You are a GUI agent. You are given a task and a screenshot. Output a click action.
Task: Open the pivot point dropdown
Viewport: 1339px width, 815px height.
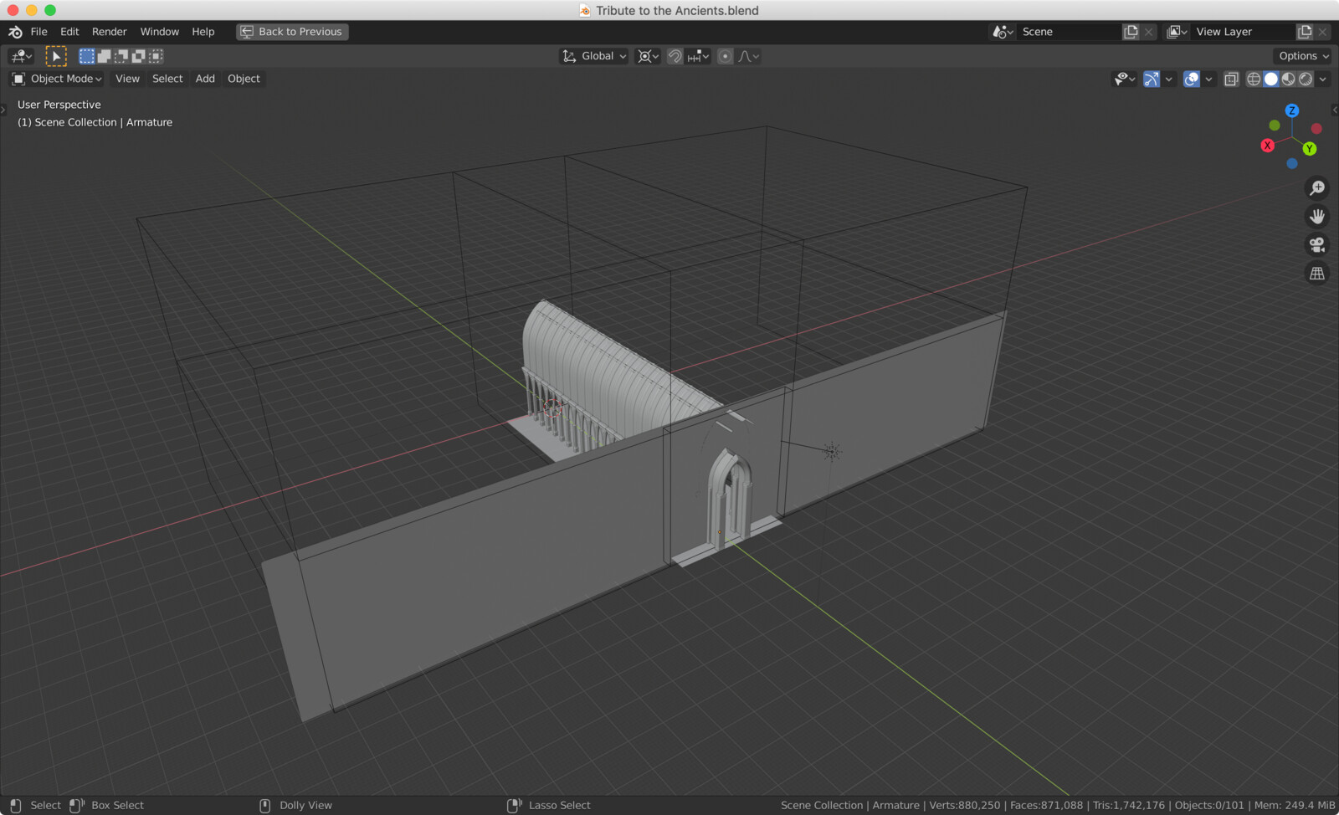649,56
